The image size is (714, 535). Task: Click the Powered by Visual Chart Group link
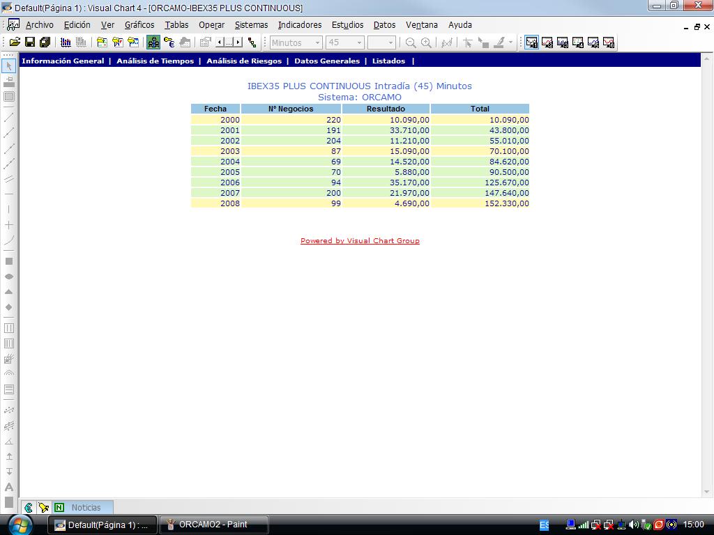pyautogui.click(x=360, y=241)
